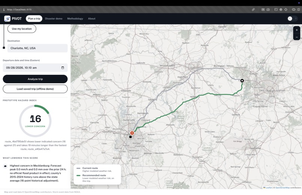
Task: Click the globe icon in browser bar
Action: (x=281, y=9)
